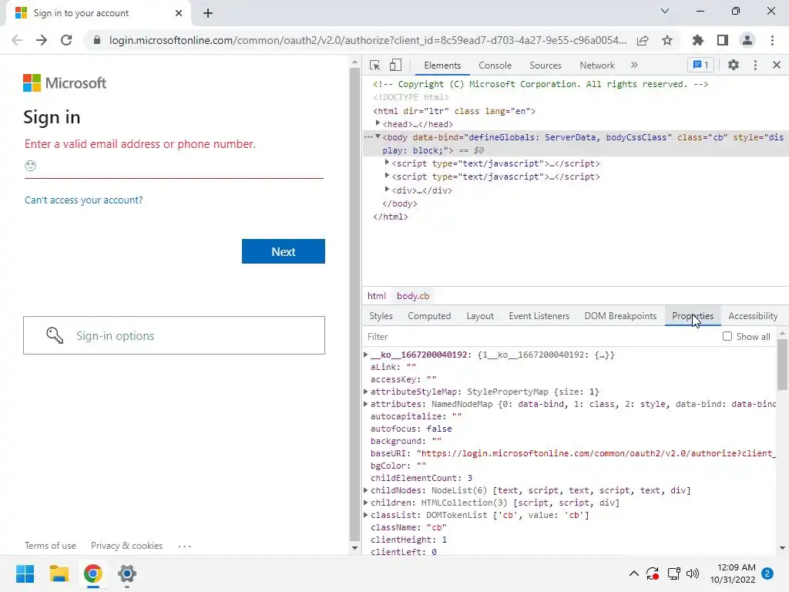
Task: Close the Sign in tab
Action: (x=179, y=13)
